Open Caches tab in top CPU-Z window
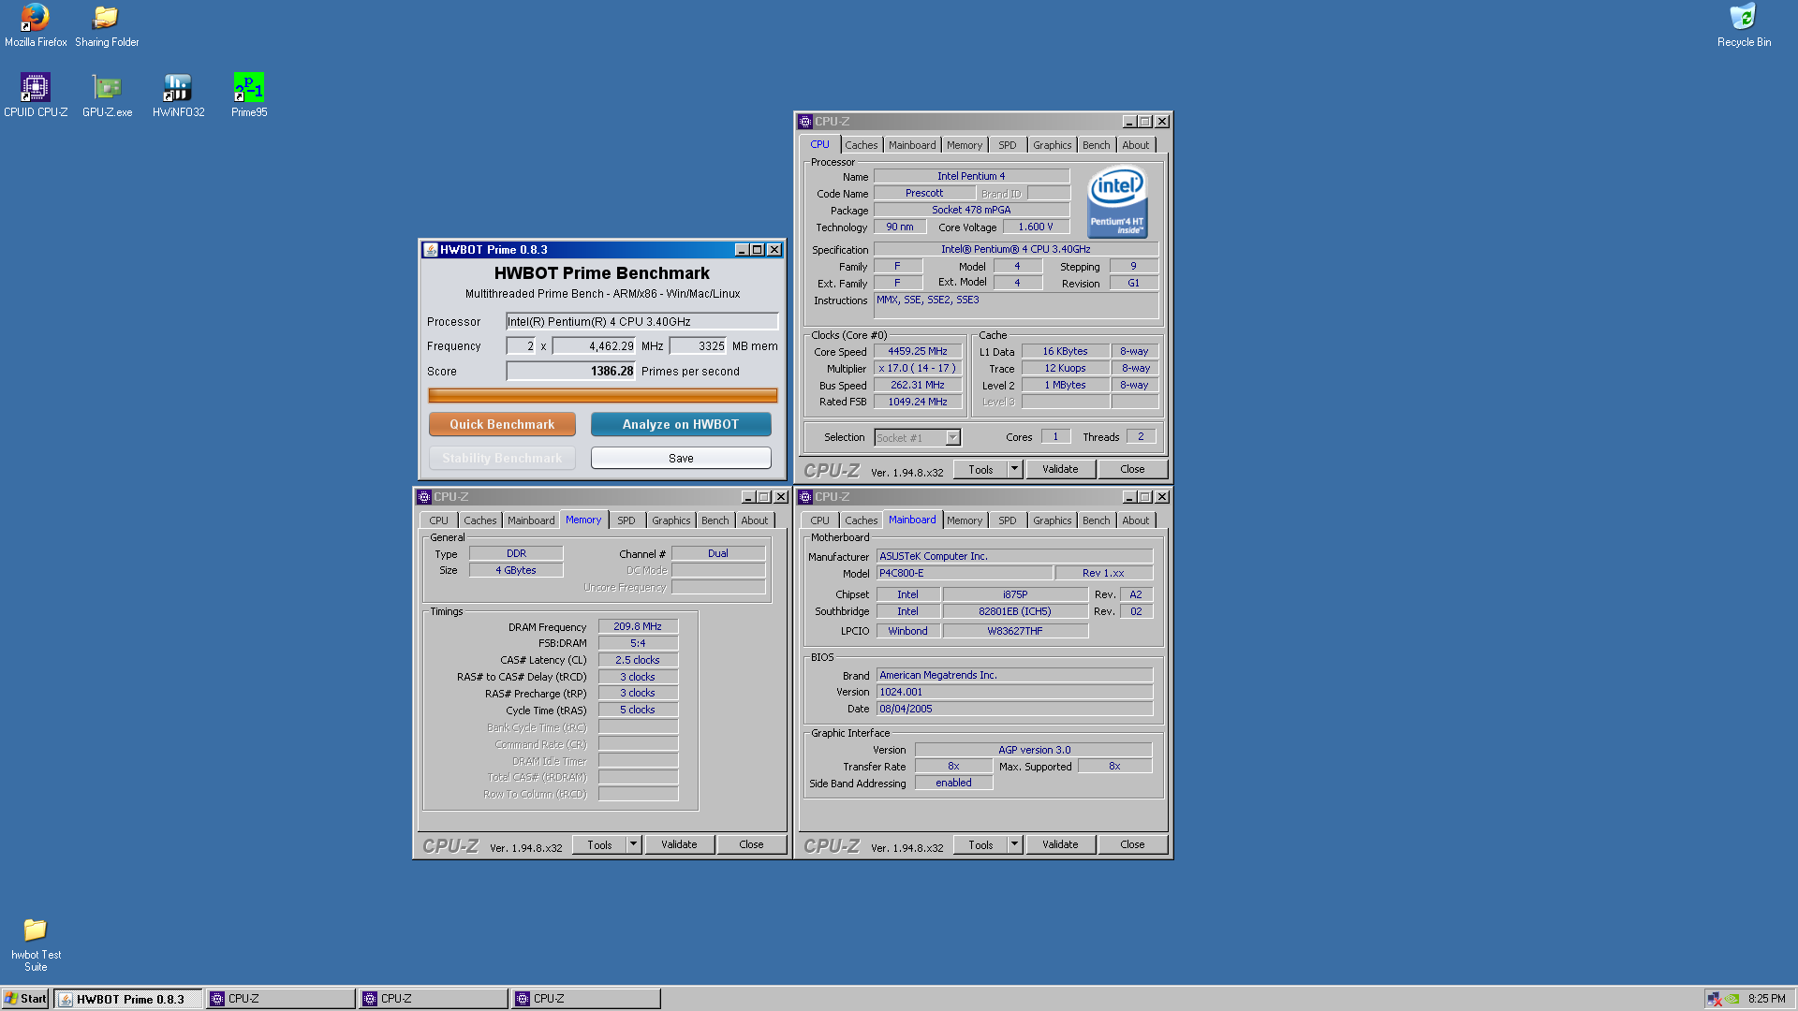This screenshot has height=1011, width=1798. (x=861, y=145)
